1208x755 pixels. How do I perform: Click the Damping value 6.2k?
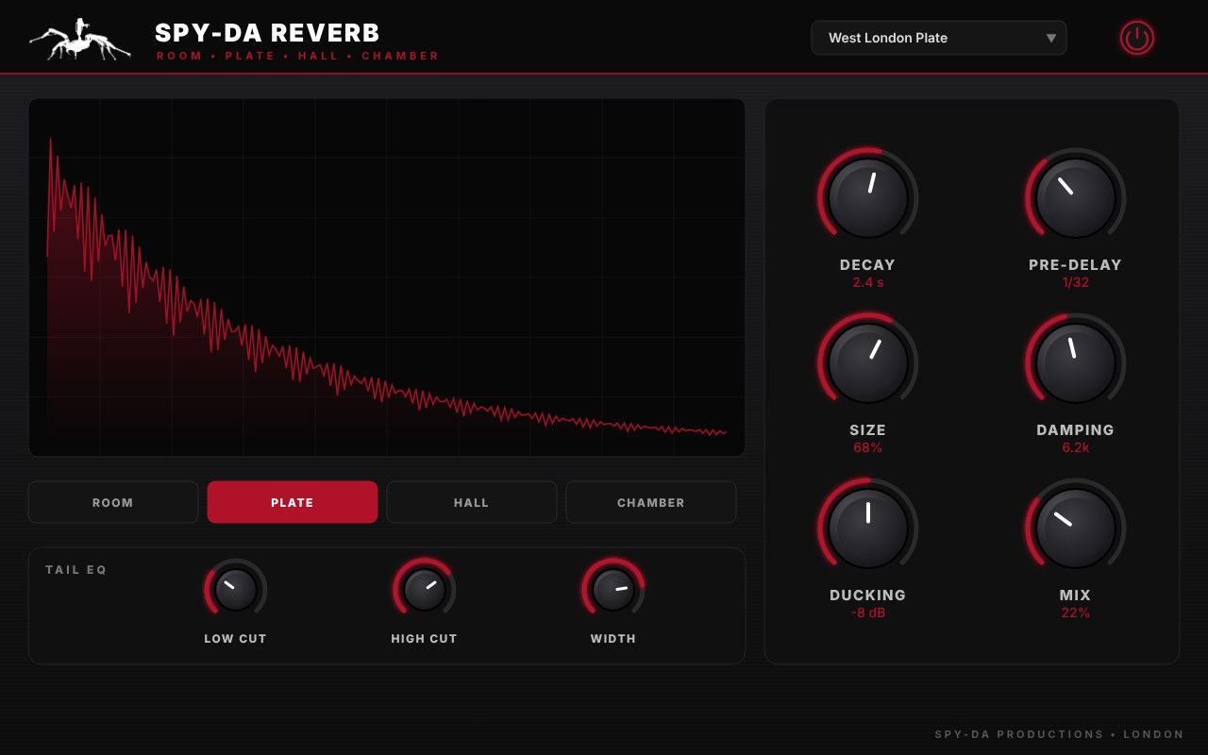coord(1076,447)
